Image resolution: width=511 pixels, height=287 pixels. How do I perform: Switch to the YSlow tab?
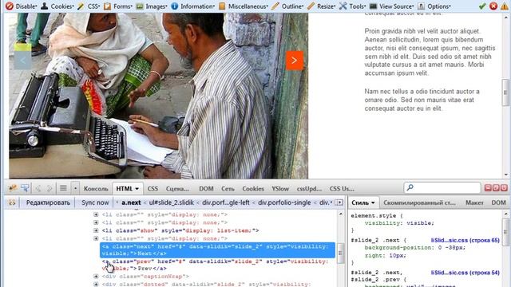[x=280, y=189]
